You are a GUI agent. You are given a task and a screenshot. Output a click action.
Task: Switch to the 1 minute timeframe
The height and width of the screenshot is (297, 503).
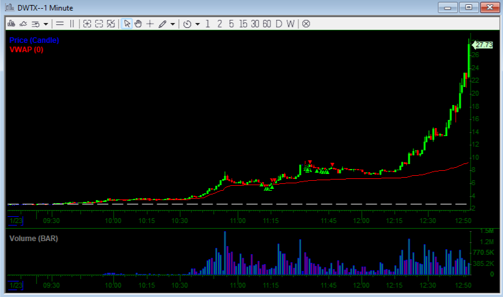click(208, 24)
